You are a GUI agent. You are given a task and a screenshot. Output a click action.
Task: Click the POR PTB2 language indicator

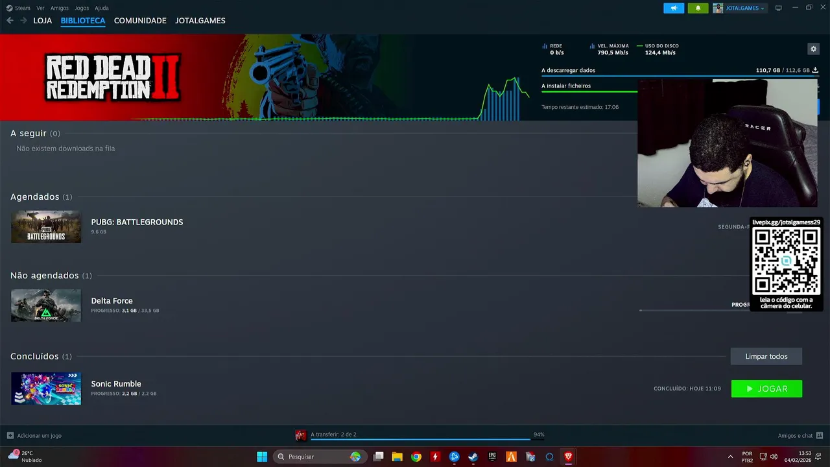tap(747, 457)
